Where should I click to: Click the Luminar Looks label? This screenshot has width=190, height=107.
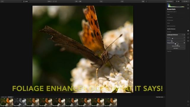pos(4,97)
